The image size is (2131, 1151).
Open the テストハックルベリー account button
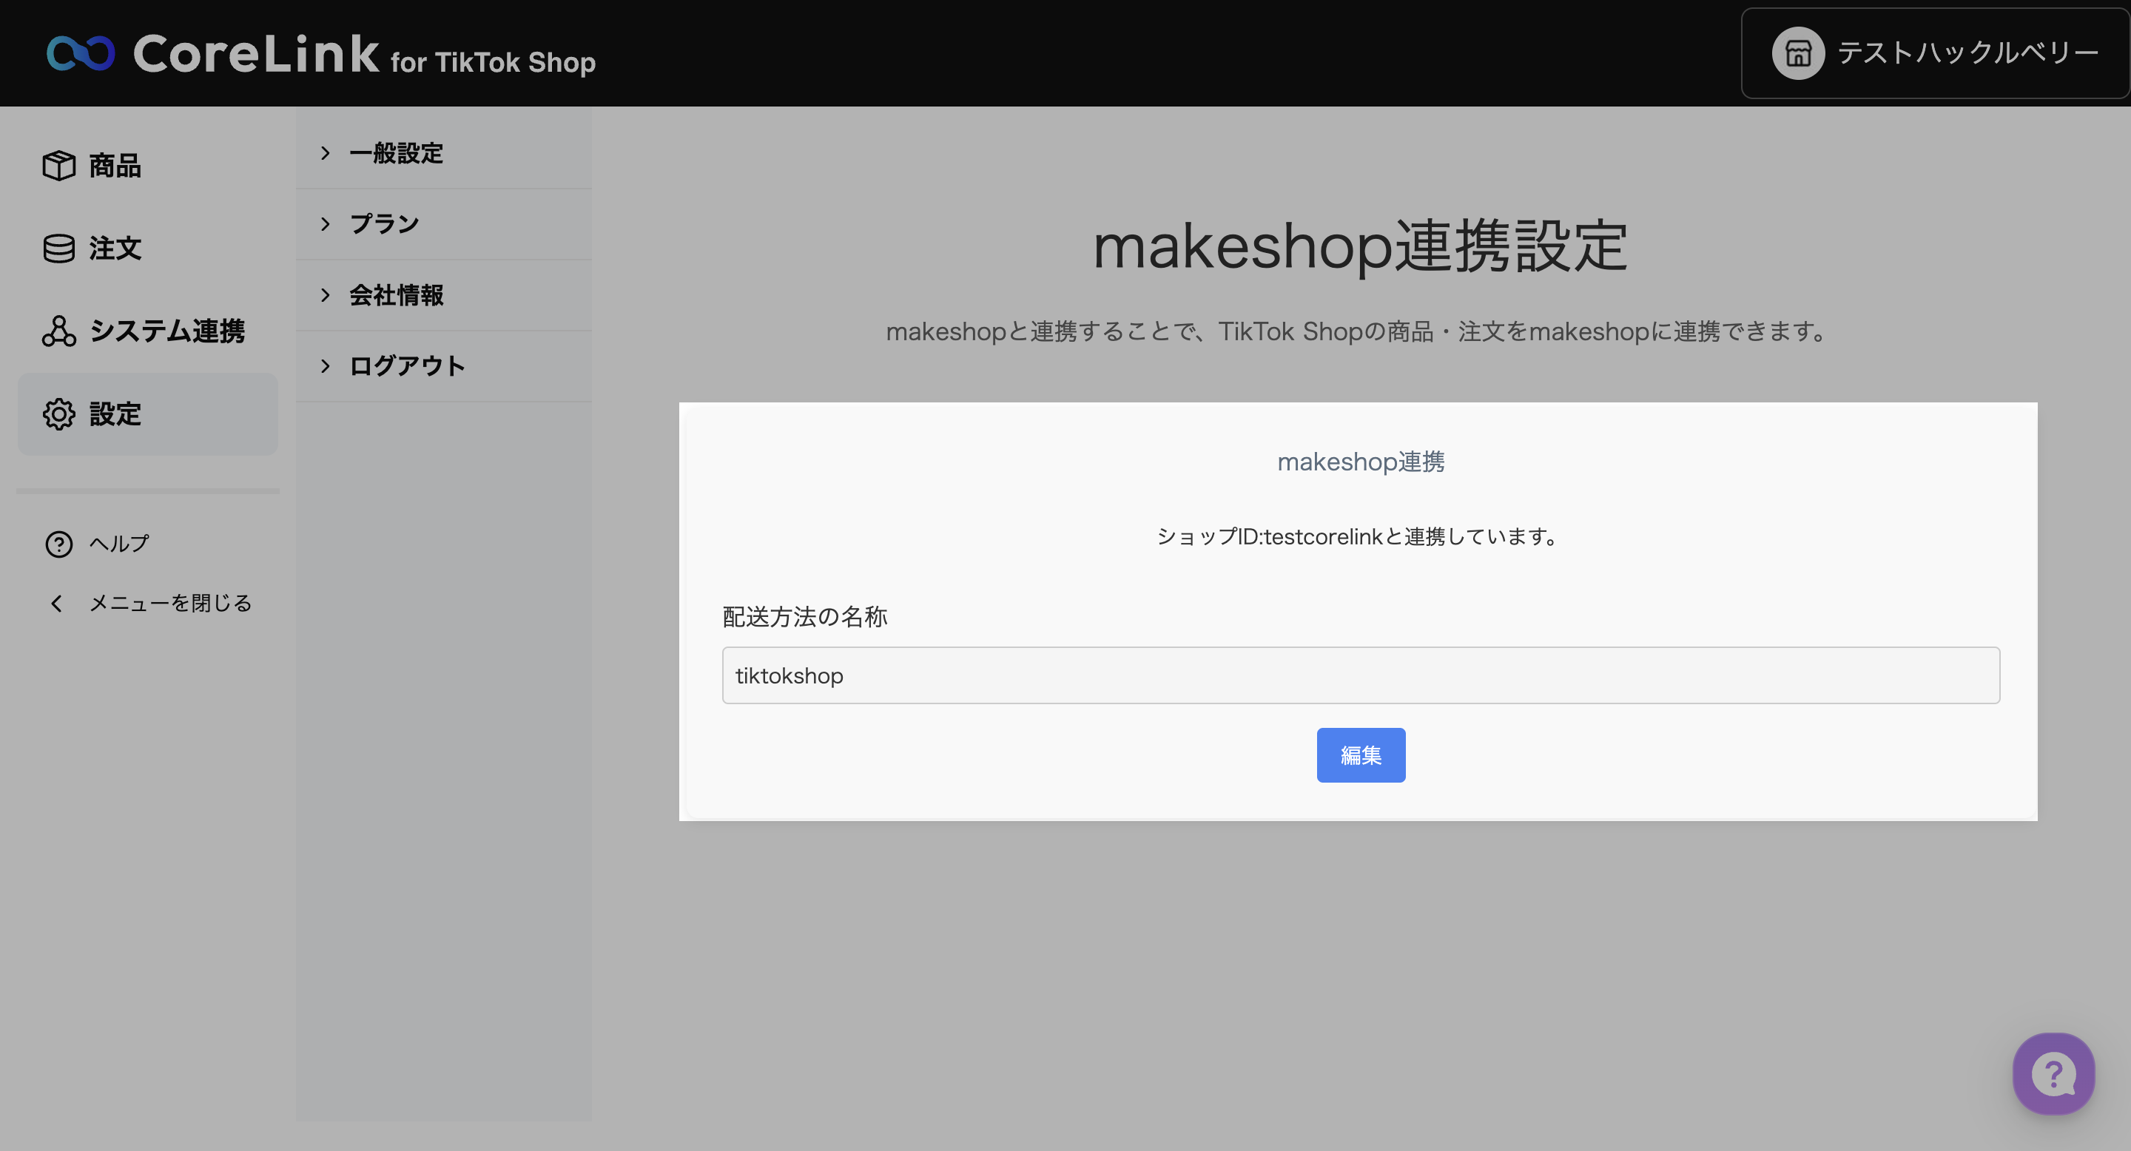[x=1934, y=54]
